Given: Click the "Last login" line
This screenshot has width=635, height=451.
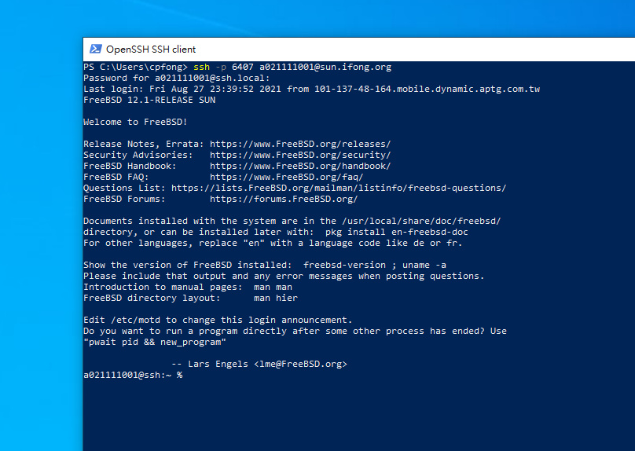Looking at the screenshot, I should click(311, 90).
